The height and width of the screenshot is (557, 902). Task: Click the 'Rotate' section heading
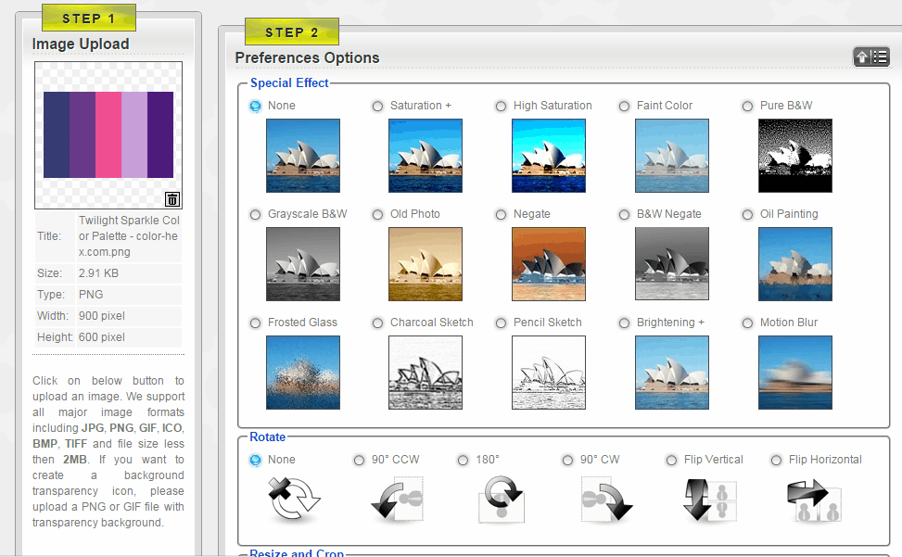[x=268, y=437]
